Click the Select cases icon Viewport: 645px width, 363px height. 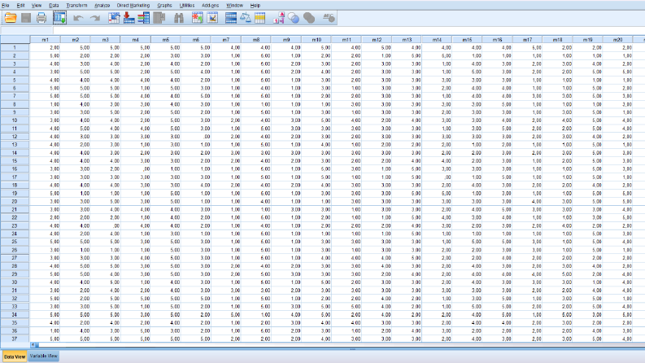pyautogui.click(x=260, y=18)
